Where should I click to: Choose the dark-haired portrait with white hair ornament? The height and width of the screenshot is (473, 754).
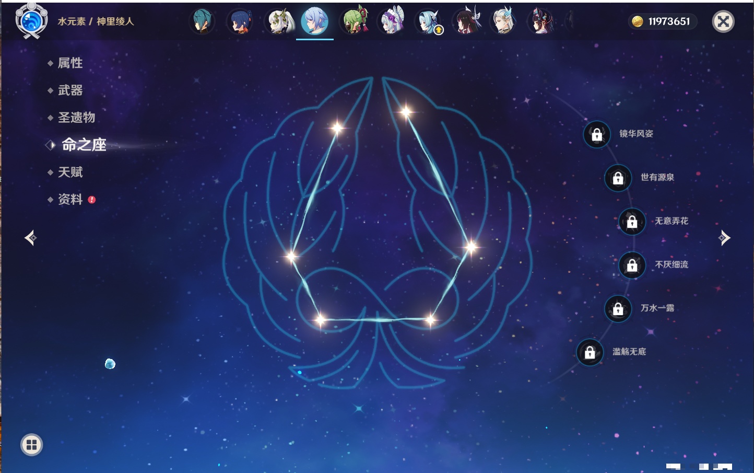click(x=466, y=21)
